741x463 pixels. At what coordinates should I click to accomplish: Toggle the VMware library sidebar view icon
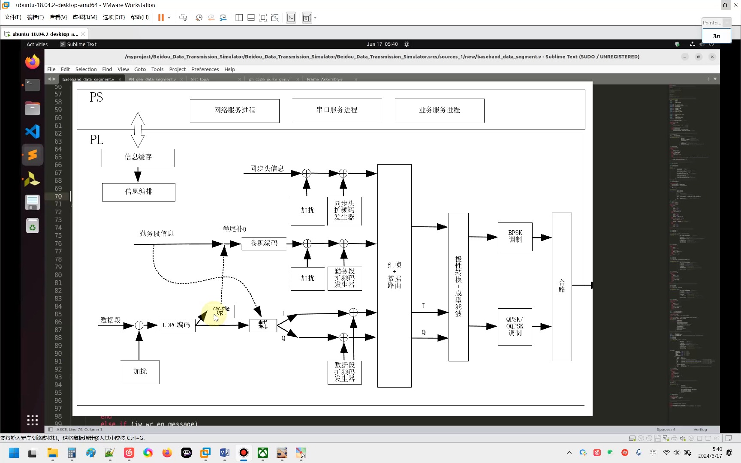(239, 18)
